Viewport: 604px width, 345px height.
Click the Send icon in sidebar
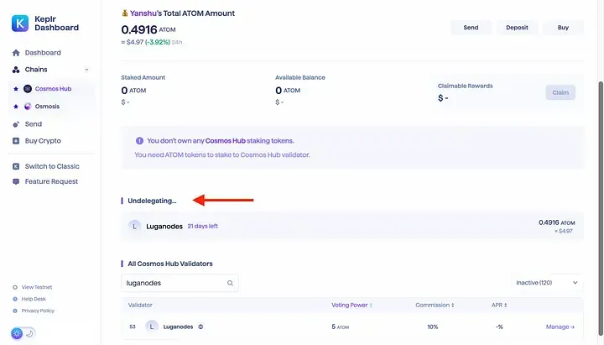click(16, 124)
